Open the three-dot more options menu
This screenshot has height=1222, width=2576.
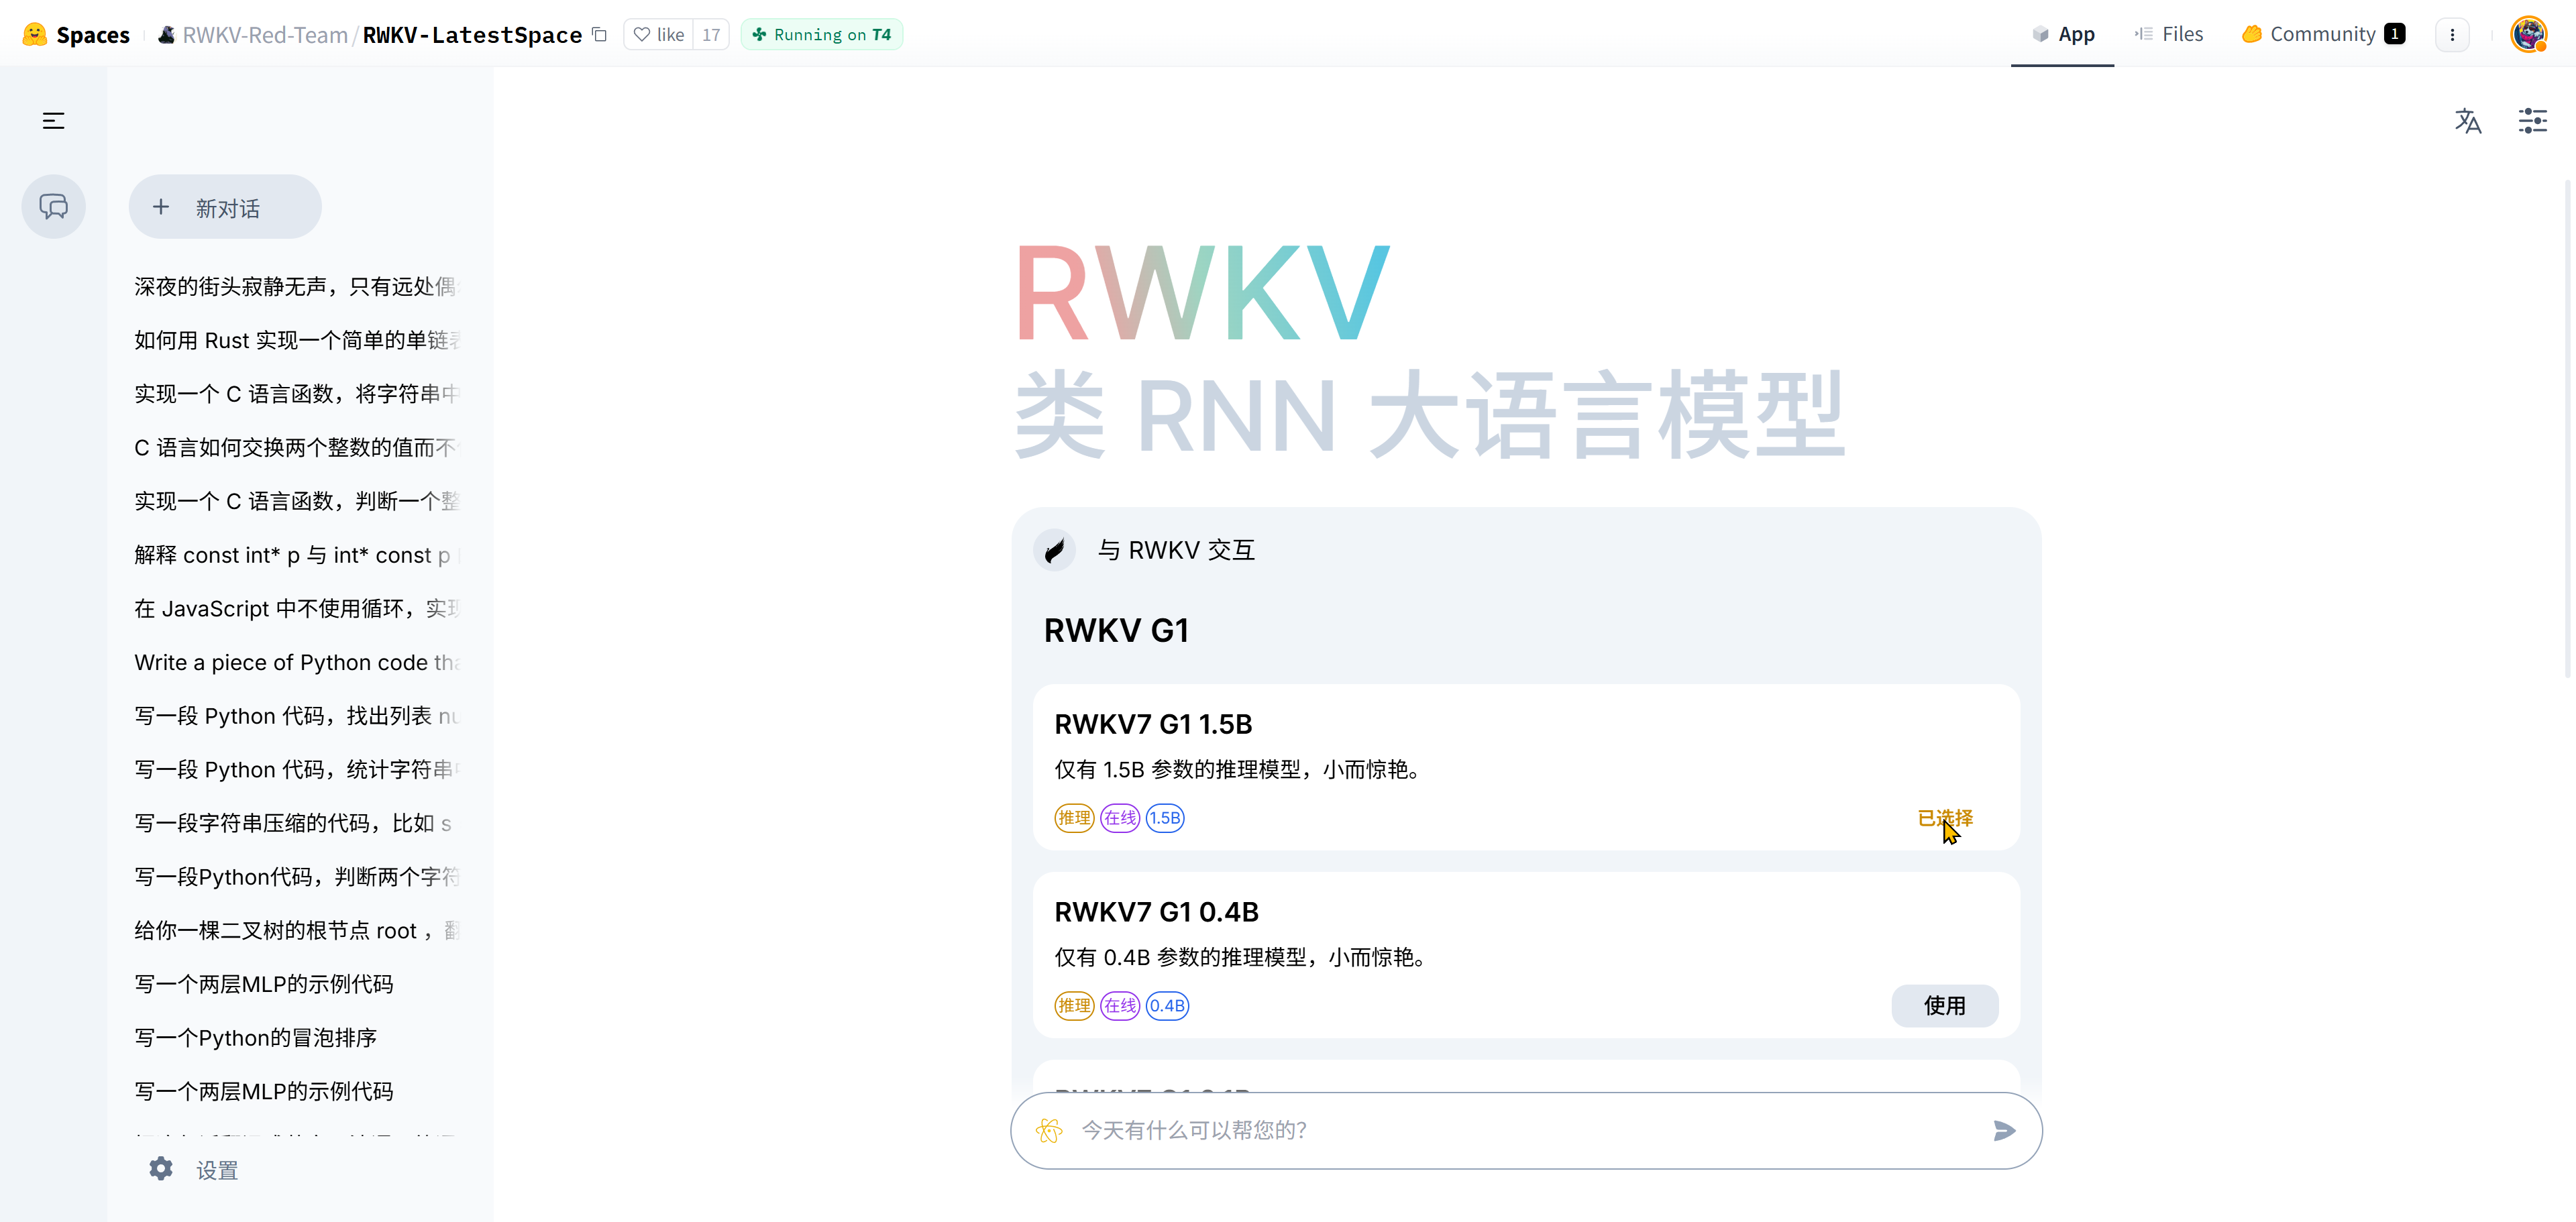[x=2451, y=34]
